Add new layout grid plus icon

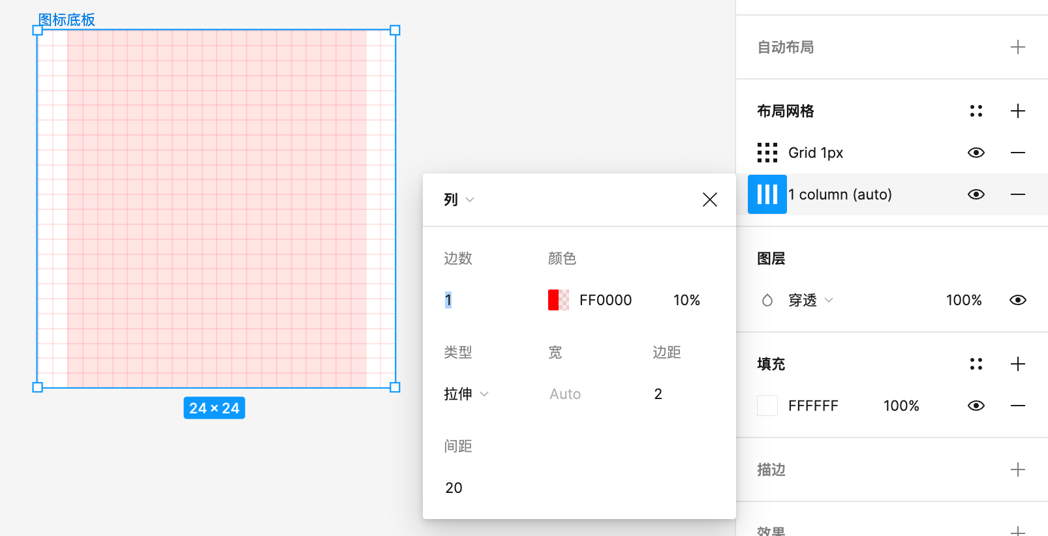point(1017,111)
